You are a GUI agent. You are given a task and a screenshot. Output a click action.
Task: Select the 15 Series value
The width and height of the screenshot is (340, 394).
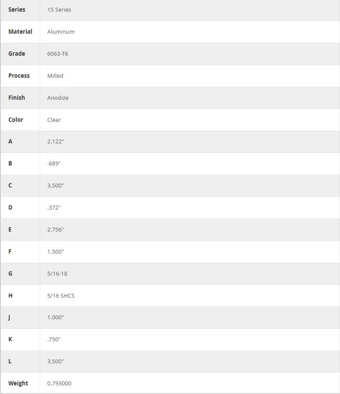(x=59, y=10)
